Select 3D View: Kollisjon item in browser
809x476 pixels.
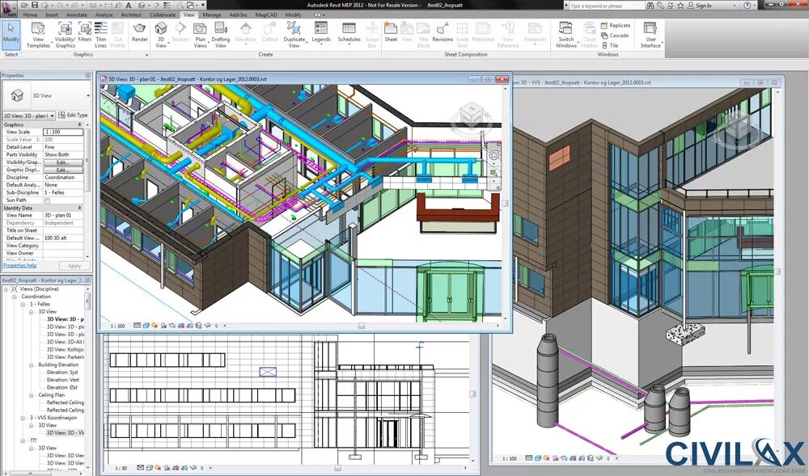[x=66, y=349]
